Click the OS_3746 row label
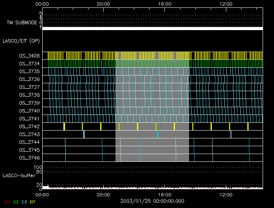This screenshot has height=208, width=274. (x=29, y=158)
